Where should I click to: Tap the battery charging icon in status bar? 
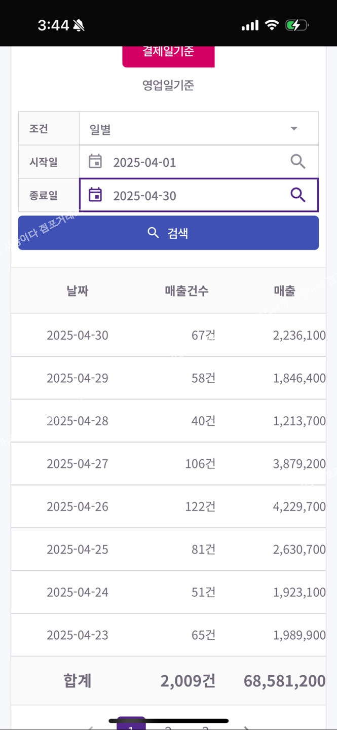tap(297, 25)
